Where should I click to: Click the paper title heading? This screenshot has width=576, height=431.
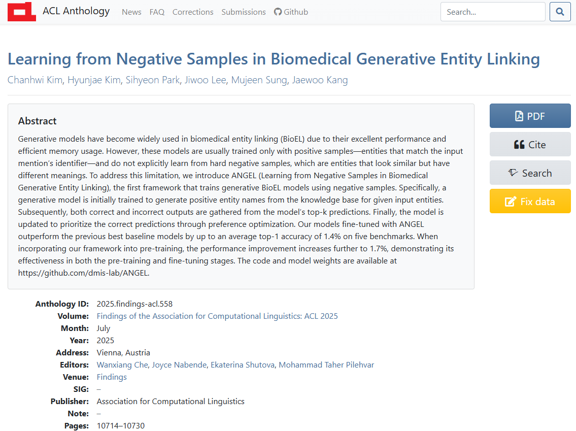[274, 59]
